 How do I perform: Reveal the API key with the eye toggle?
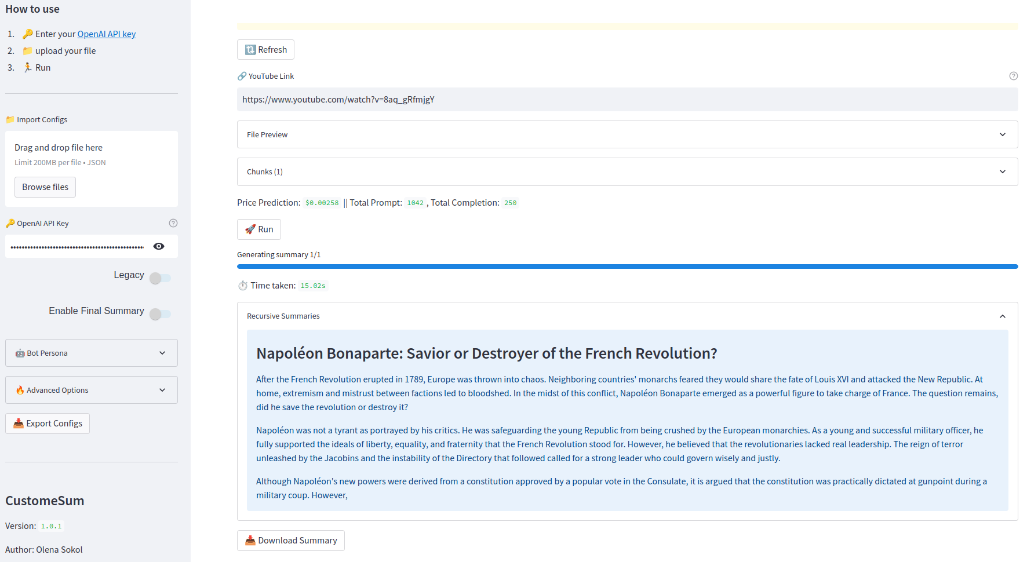(158, 246)
